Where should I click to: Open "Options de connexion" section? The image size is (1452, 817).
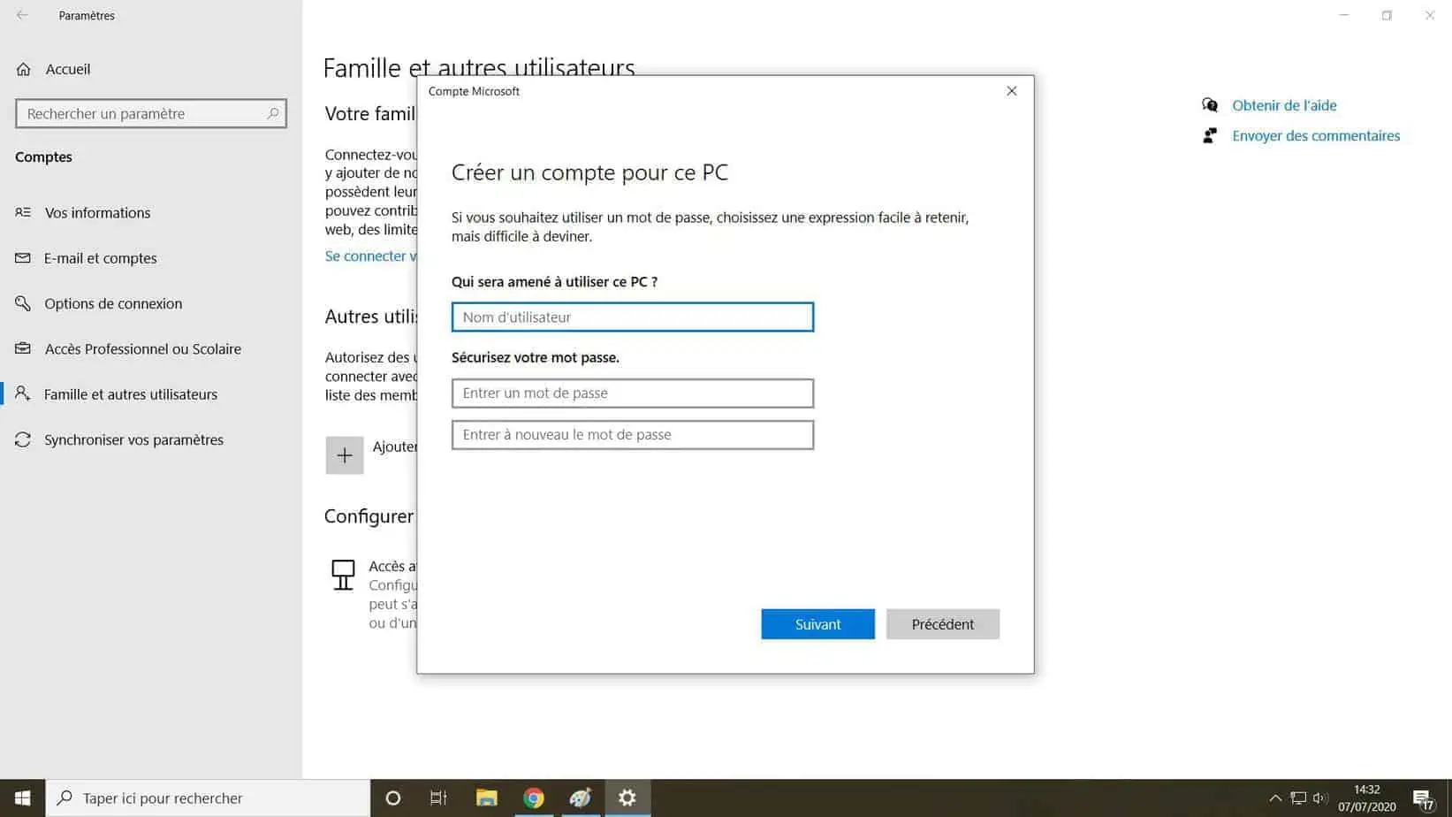pyautogui.click(x=113, y=303)
